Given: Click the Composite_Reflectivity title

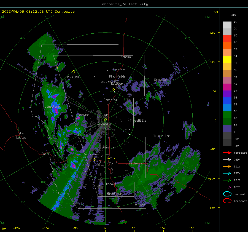Looking at the screenshot, I should (x=124, y=4).
